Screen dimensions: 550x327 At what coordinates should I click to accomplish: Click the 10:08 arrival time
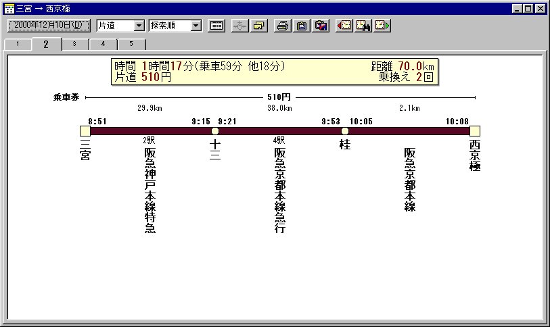[x=457, y=122]
